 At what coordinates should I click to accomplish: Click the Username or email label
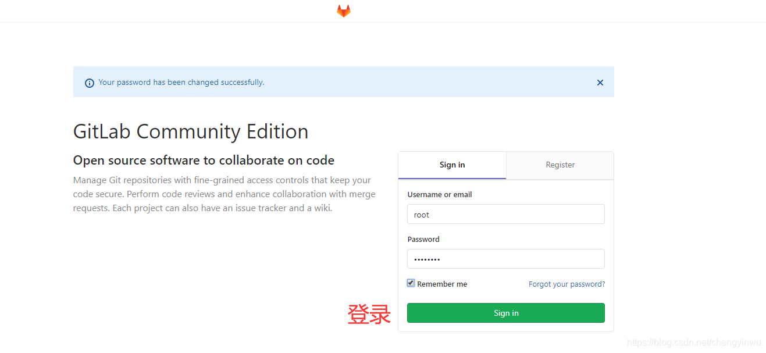pos(440,195)
